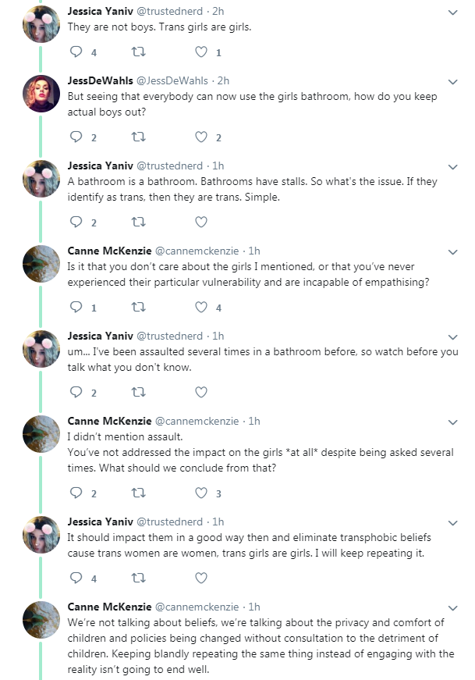The image size is (475, 680).
Task: Open the timestamp '2h' on the JessDeWahls tweet
Action: pos(223,80)
